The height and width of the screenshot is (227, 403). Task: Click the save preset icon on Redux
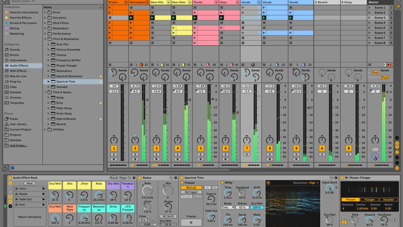pos(176,178)
